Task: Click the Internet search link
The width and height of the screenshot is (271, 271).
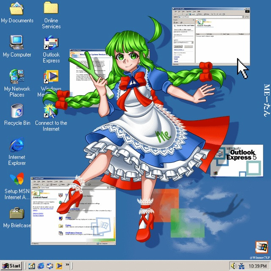Action: (x=176, y=61)
